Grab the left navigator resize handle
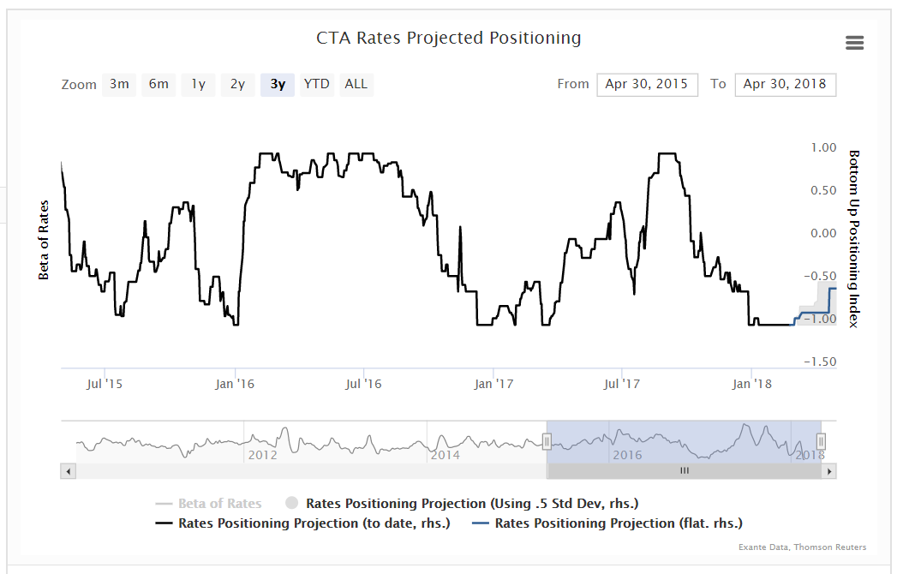 pyautogui.click(x=547, y=440)
